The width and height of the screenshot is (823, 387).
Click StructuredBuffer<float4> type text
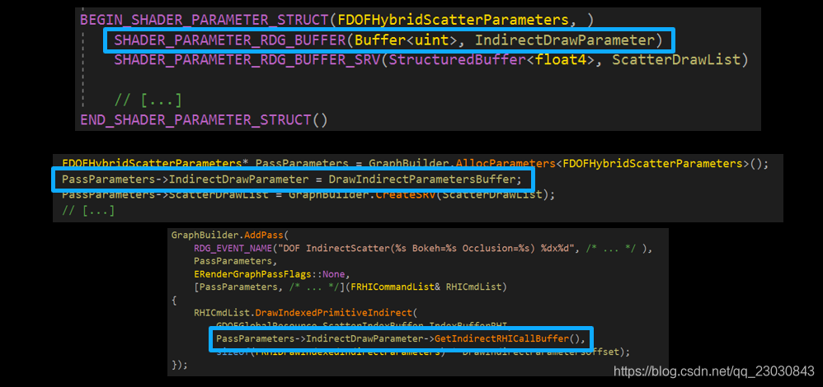[491, 60]
